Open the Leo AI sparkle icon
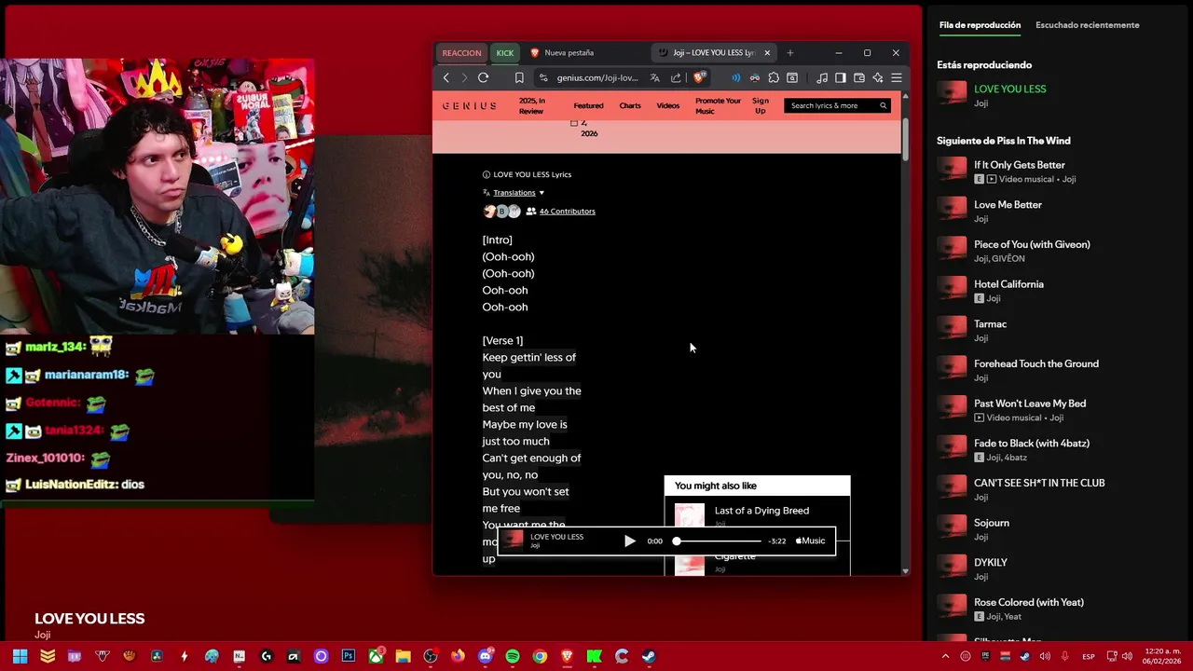Image resolution: width=1193 pixels, height=671 pixels. coord(877,78)
